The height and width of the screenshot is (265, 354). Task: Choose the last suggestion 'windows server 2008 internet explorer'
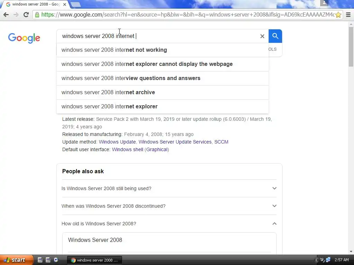click(x=162, y=107)
